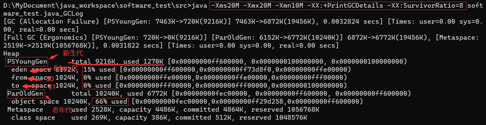Click the 15% used eden value
Image resolution: width=486 pixels, height=125 pixels.
[x=99, y=69]
